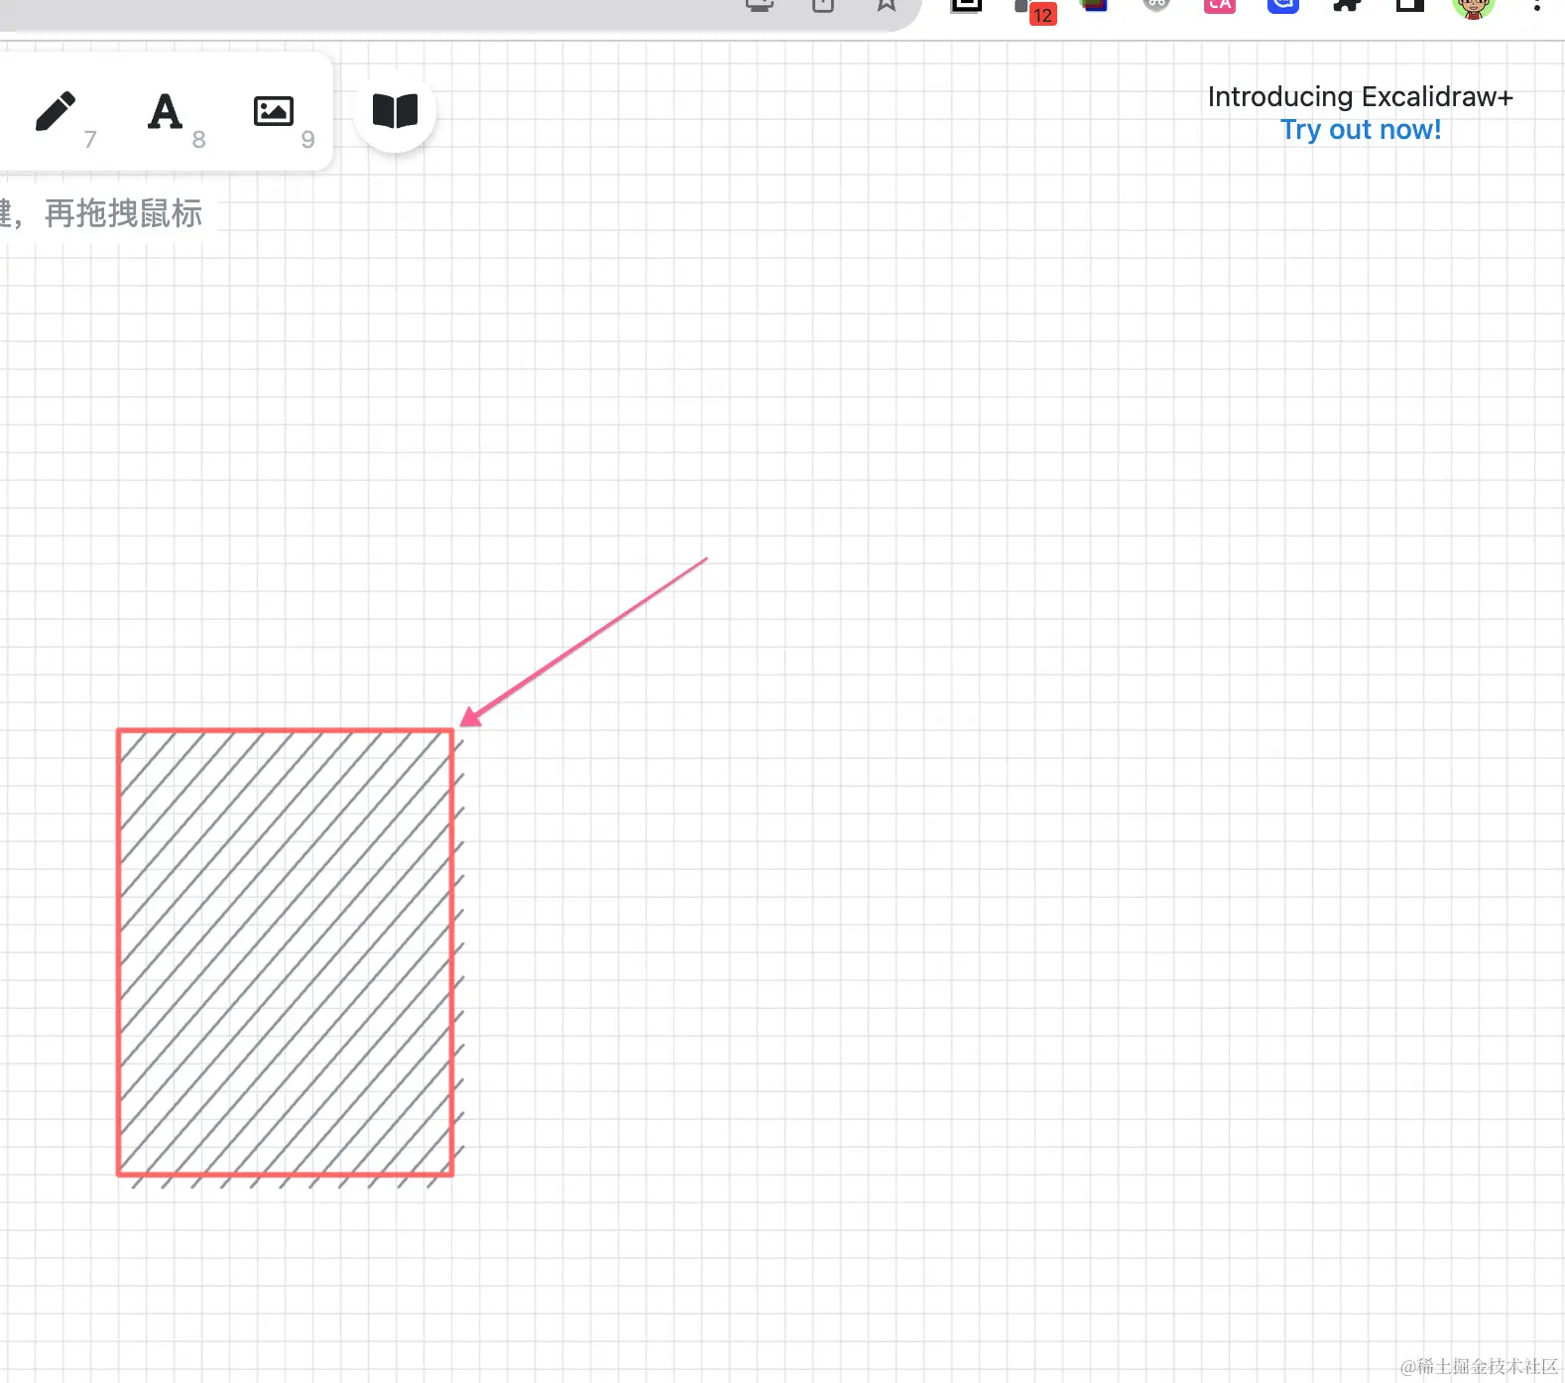The height and width of the screenshot is (1383, 1565).
Task: Select the red hatched rectangle on canvas
Action: (x=286, y=952)
